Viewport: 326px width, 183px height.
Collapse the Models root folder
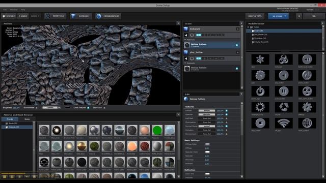[248, 27]
